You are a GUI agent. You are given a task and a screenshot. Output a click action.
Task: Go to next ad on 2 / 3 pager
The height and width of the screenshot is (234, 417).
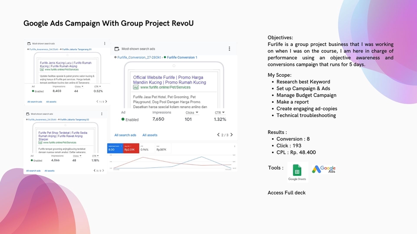(x=232, y=135)
